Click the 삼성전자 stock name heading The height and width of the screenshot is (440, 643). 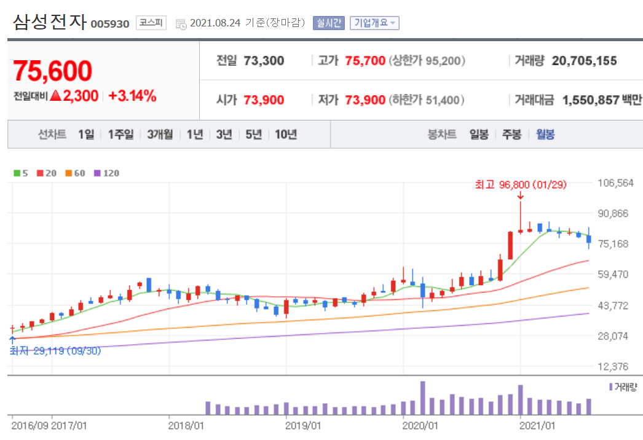pos(50,22)
